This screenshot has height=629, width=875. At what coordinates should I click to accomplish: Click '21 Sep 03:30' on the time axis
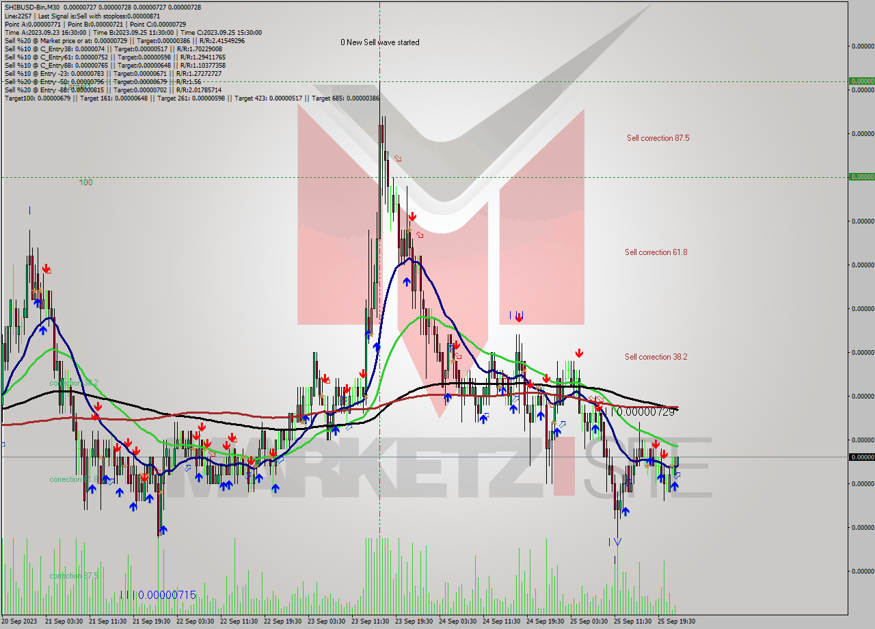64,621
